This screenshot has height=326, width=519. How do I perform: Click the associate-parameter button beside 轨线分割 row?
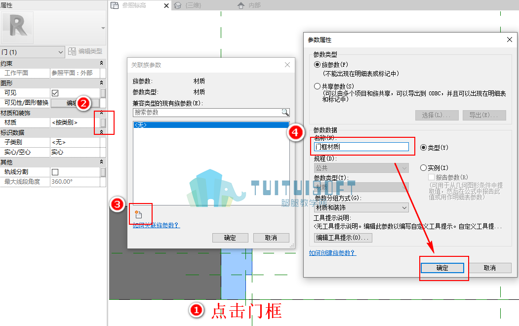pos(103,172)
